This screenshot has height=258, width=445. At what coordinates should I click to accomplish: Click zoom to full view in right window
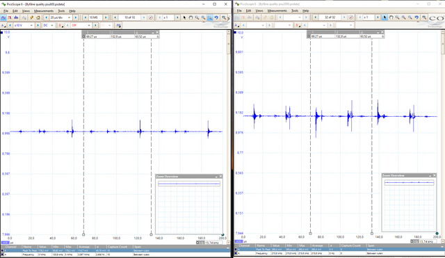point(424,17)
